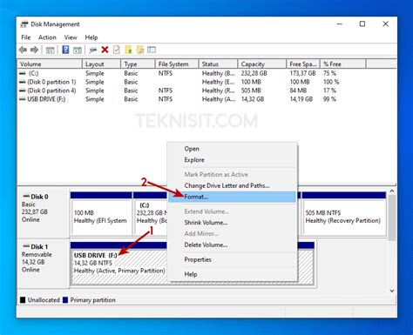Sort by the Layout column header
This screenshot has height=335, width=413.
pyautogui.click(x=101, y=64)
